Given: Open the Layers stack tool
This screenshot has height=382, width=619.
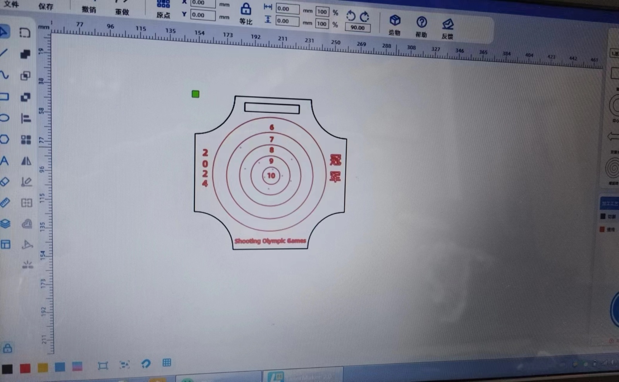Looking at the screenshot, I should pos(5,224).
